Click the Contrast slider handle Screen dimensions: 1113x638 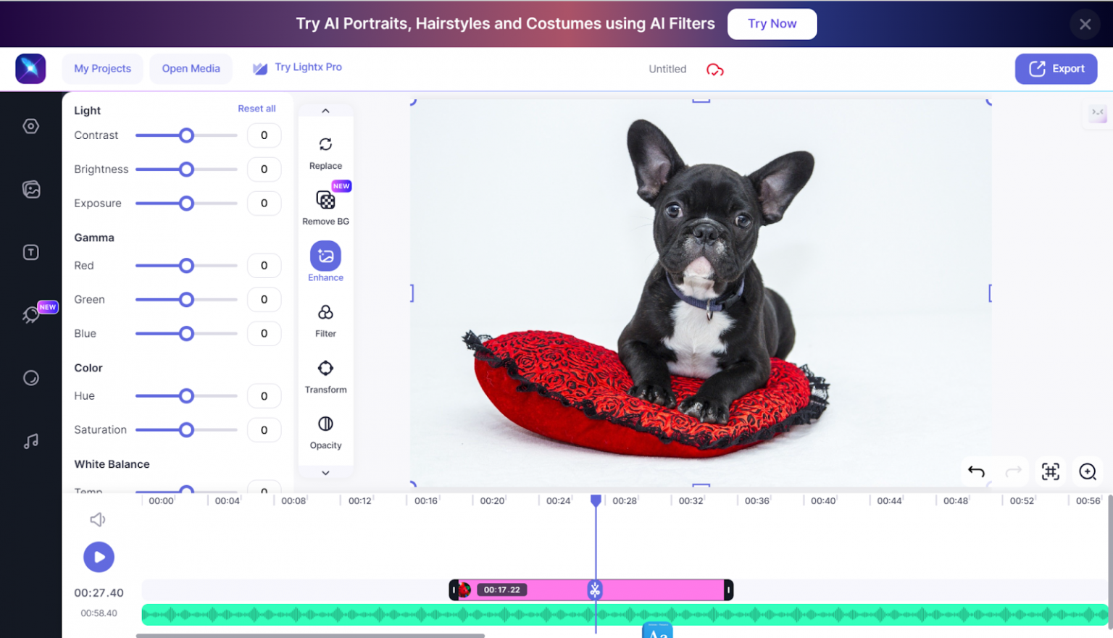(x=186, y=135)
